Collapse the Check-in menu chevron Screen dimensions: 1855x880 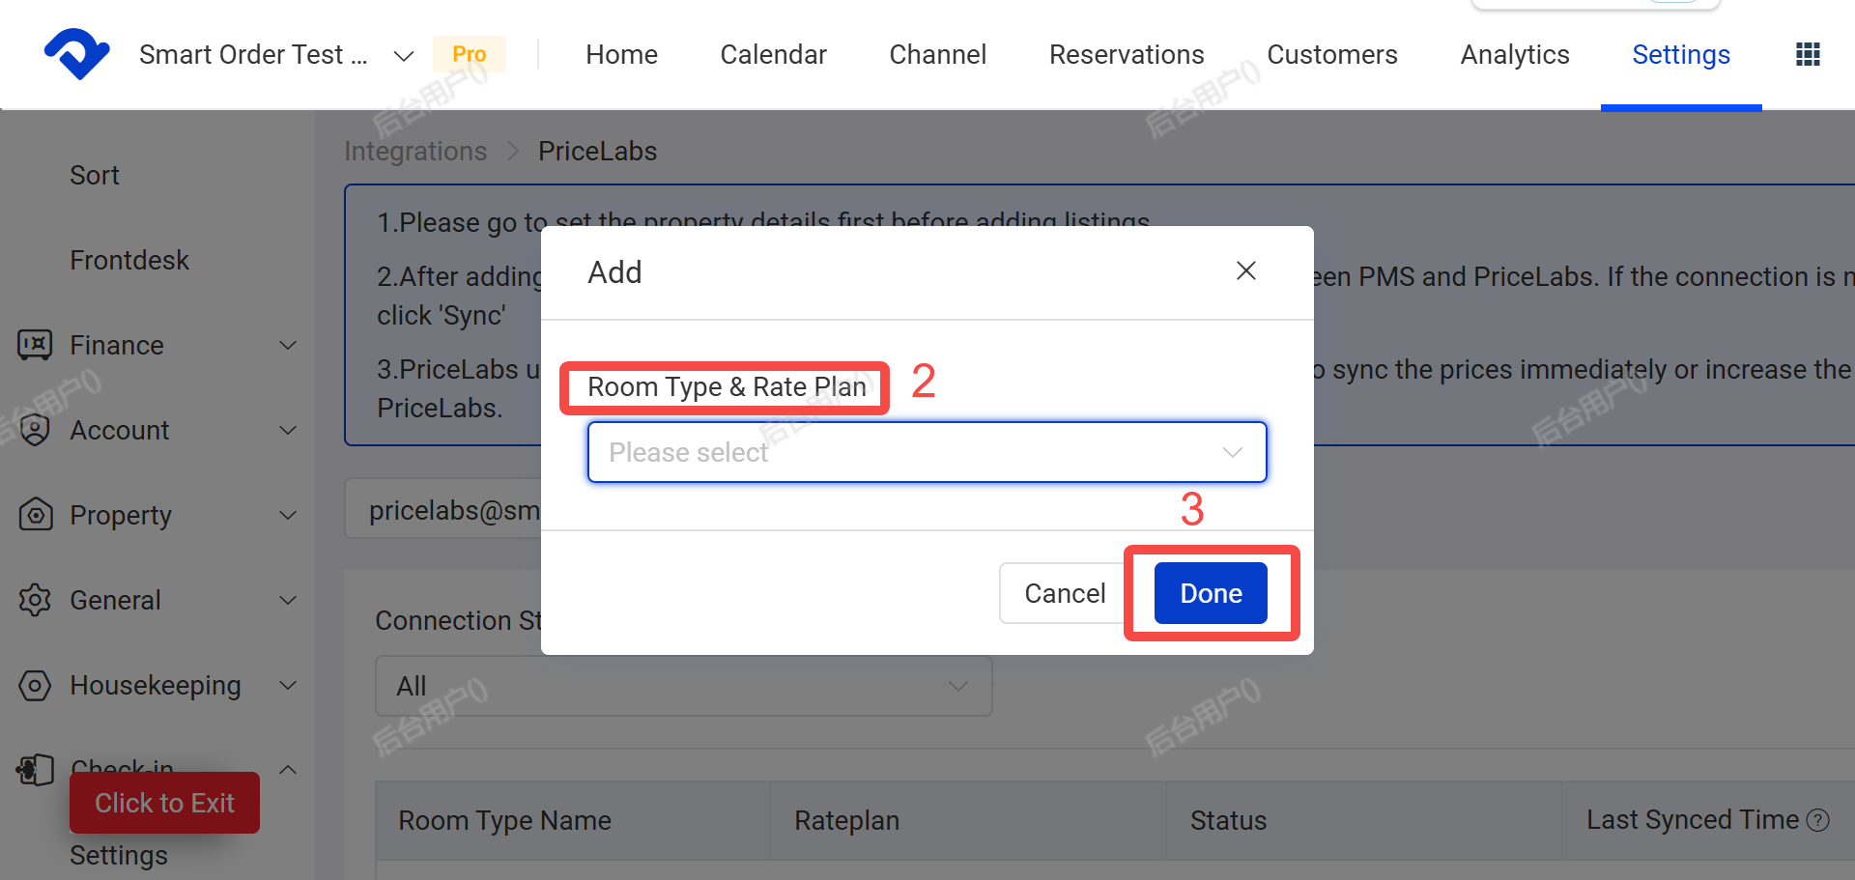[288, 770]
